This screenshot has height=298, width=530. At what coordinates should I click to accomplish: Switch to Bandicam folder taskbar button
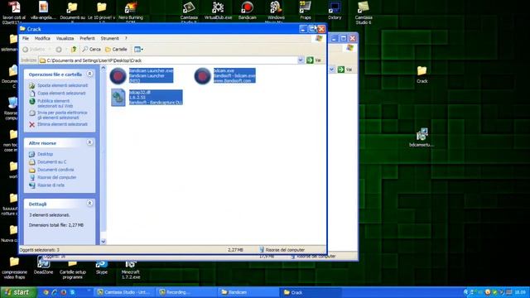click(248, 292)
